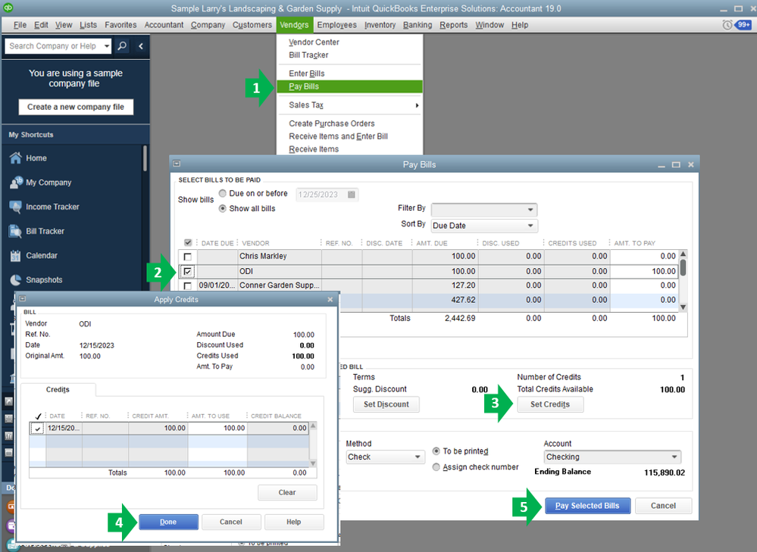Click Done in Apply Credits
This screenshot has height=552, width=757.
click(x=168, y=522)
